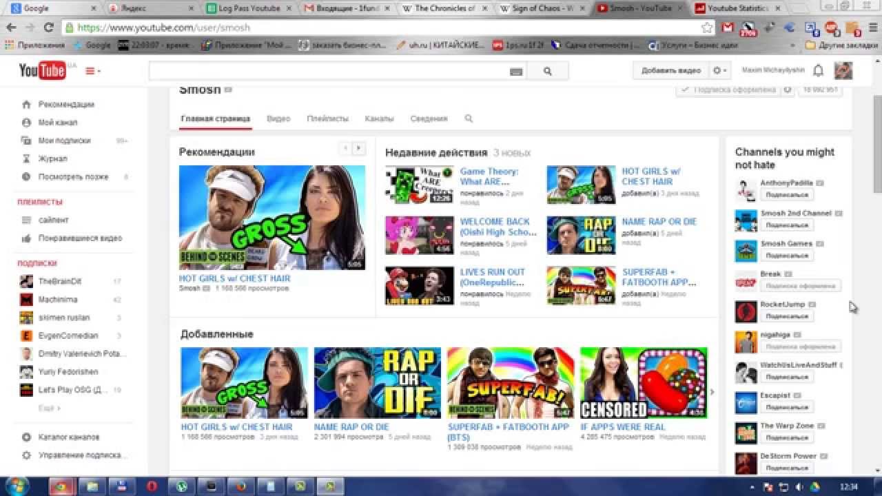This screenshot has width=882, height=496.
Task: Open the YouTube guide menu icon
Action: click(x=92, y=71)
